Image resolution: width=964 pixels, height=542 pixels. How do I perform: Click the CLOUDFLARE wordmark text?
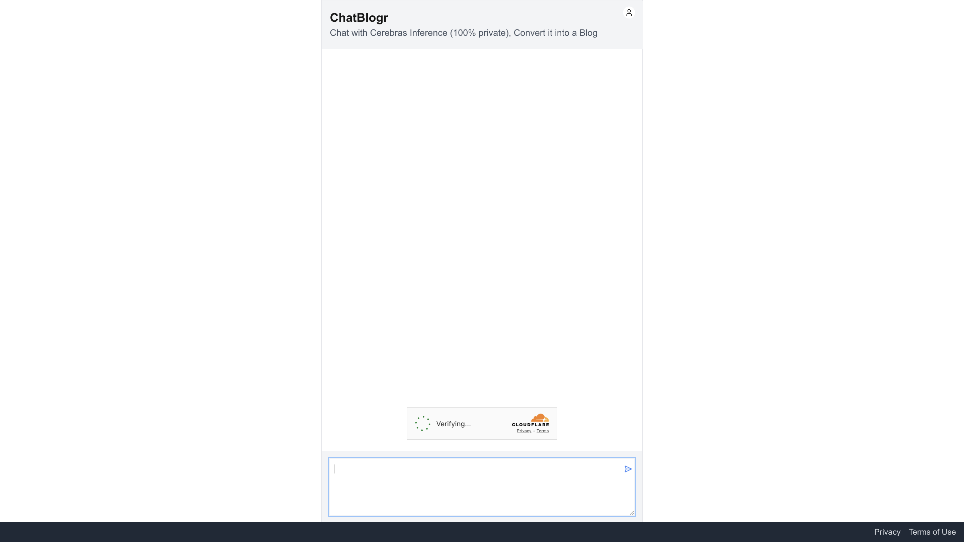530,425
